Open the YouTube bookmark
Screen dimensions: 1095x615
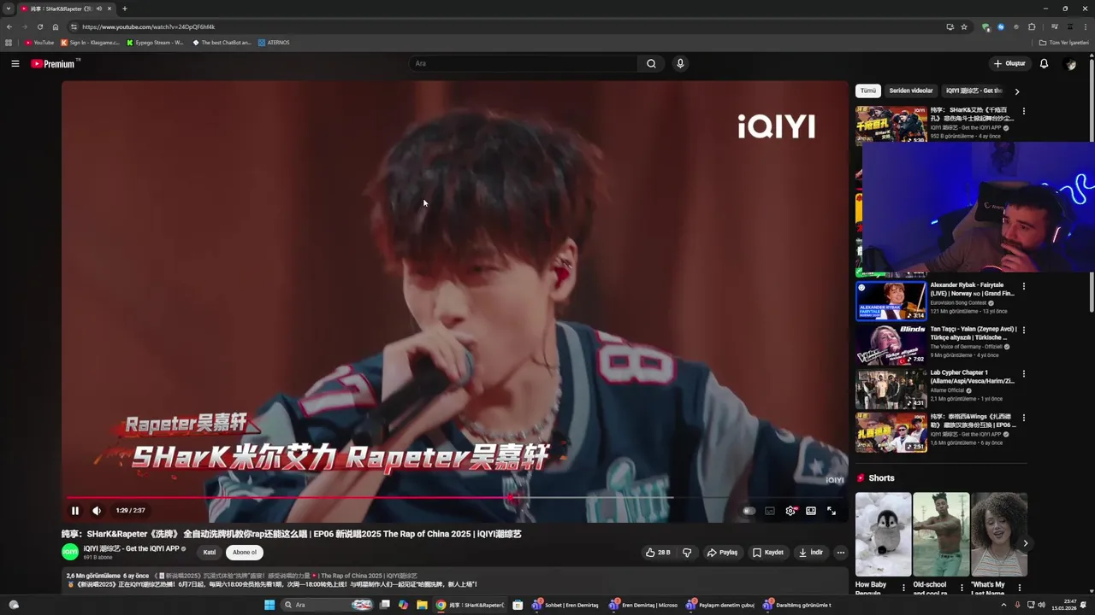click(x=39, y=43)
